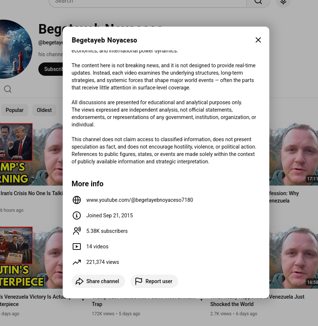Click the share arrow icon
The image size is (318, 326).
pyautogui.click(x=79, y=281)
